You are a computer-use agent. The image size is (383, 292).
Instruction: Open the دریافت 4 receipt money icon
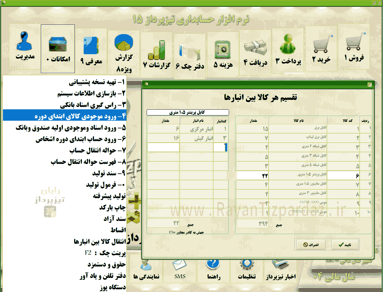point(255,47)
